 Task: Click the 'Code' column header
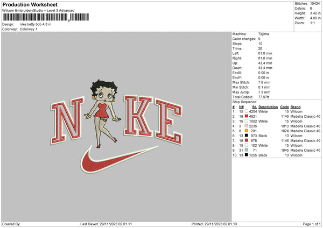(284, 107)
